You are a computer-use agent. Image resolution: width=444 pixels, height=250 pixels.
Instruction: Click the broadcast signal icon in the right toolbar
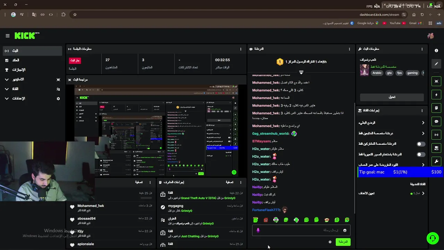[x=436, y=135]
